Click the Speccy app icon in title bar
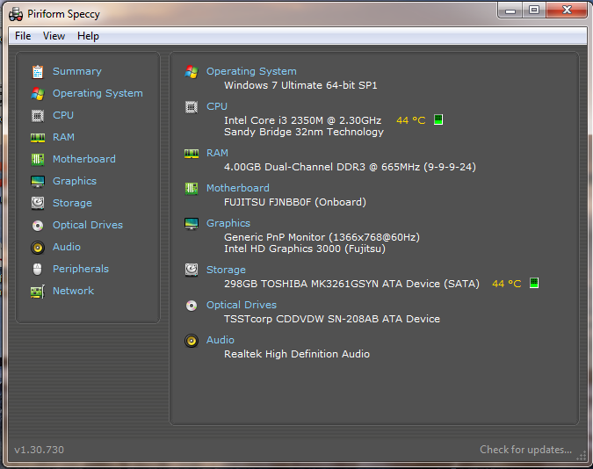Image resolution: width=593 pixels, height=469 pixels. pyautogui.click(x=16, y=14)
